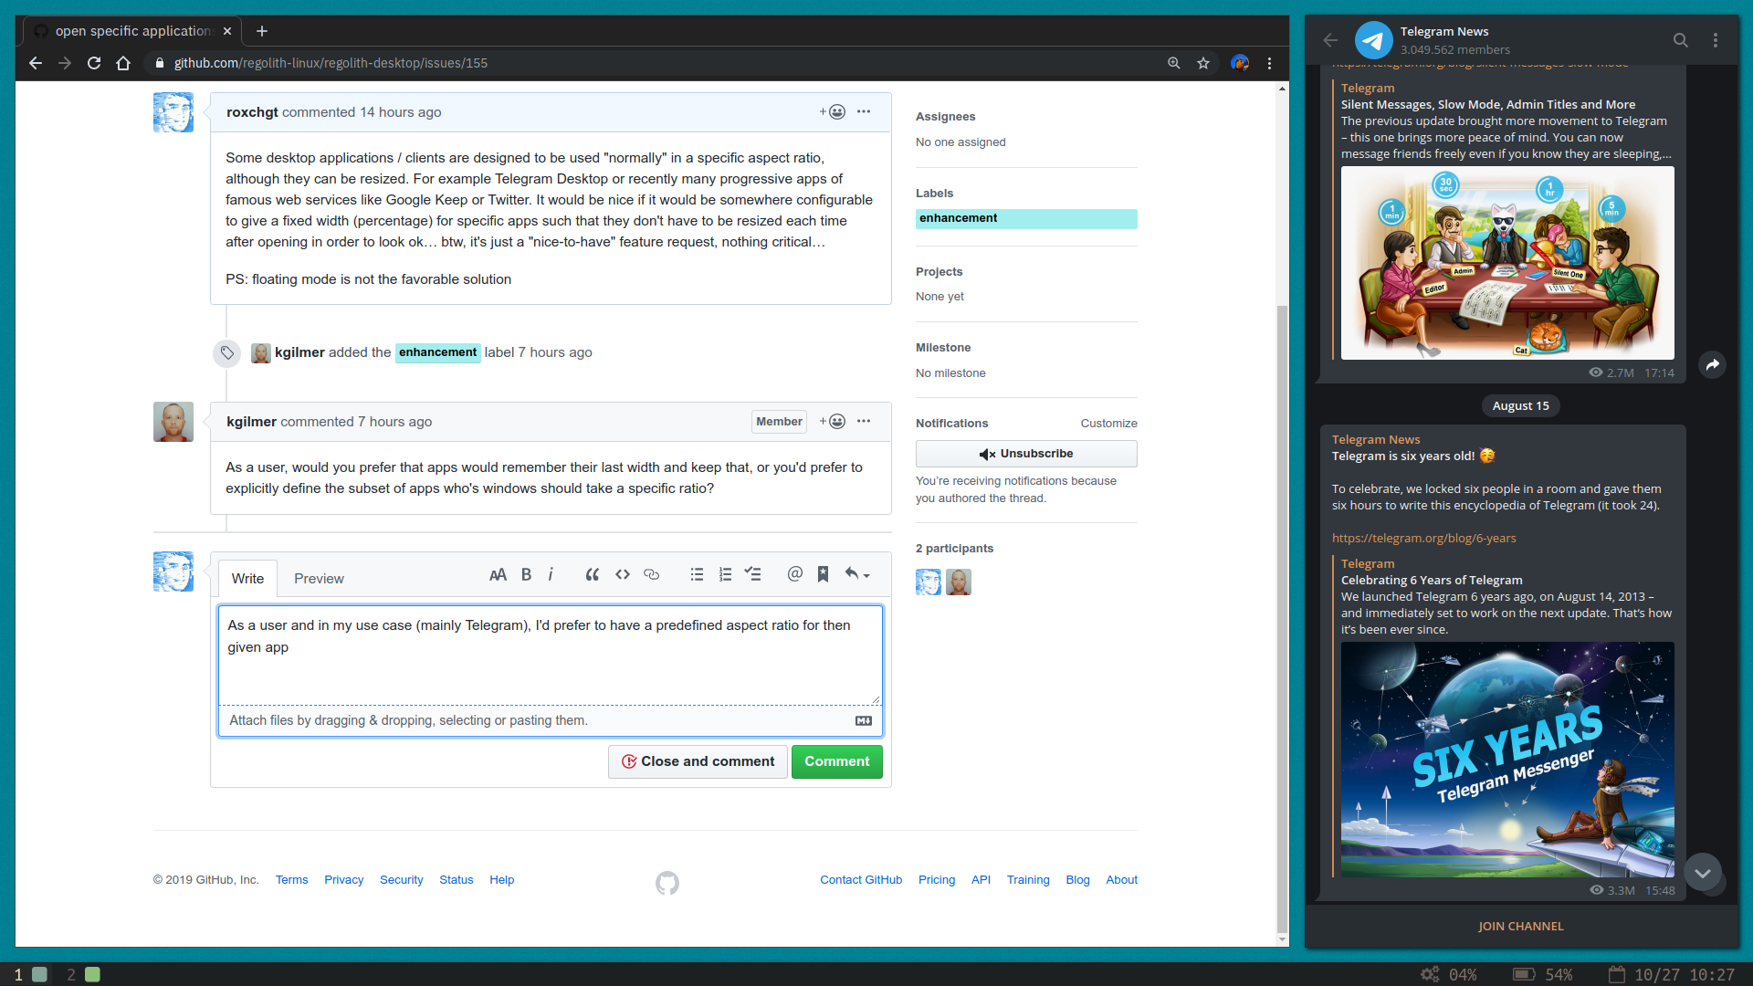This screenshot has height=986, width=1753.
Task: Open options menu on roxchgt's comment
Action: pyautogui.click(x=864, y=111)
